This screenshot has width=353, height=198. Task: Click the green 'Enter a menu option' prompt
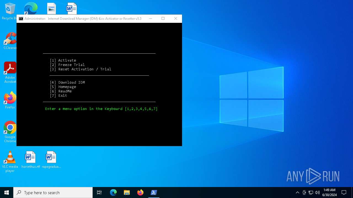point(101,109)
